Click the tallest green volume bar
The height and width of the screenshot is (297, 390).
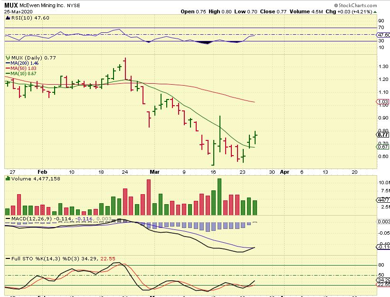[219, 197]
